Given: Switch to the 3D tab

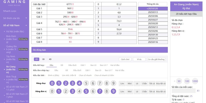Looking at the screenshot, I should (x=43, y=59).
